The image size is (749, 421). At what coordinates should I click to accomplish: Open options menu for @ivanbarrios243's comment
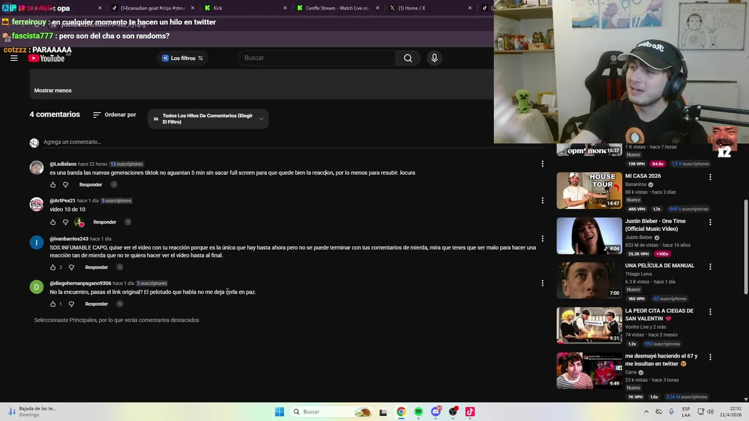click(542, 239)
